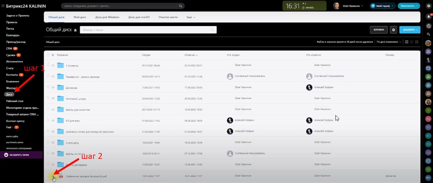Toggle select-all checkbox in table header
The width and height of the screenshot is (433, 183).
coord(48,55)
